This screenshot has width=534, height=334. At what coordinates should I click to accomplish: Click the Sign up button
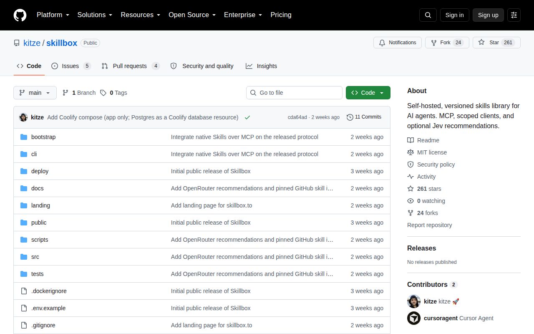tap(488, 15)
